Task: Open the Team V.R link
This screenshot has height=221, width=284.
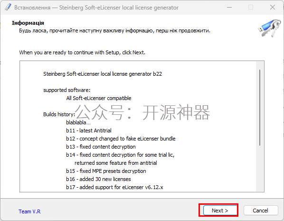Action: [29, 211]
